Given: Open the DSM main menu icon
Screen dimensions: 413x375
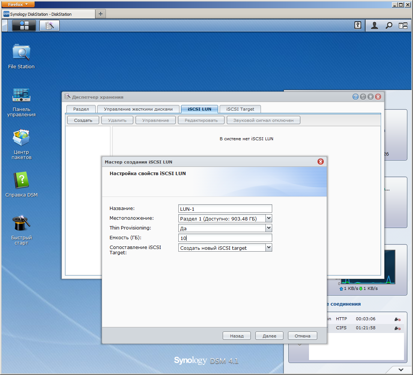Looking at the screenshot, I should pyautogui.click(x=24, y=25).
